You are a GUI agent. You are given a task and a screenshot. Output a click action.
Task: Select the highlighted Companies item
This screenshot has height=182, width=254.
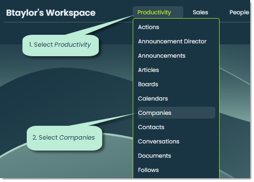coord(176,113)
